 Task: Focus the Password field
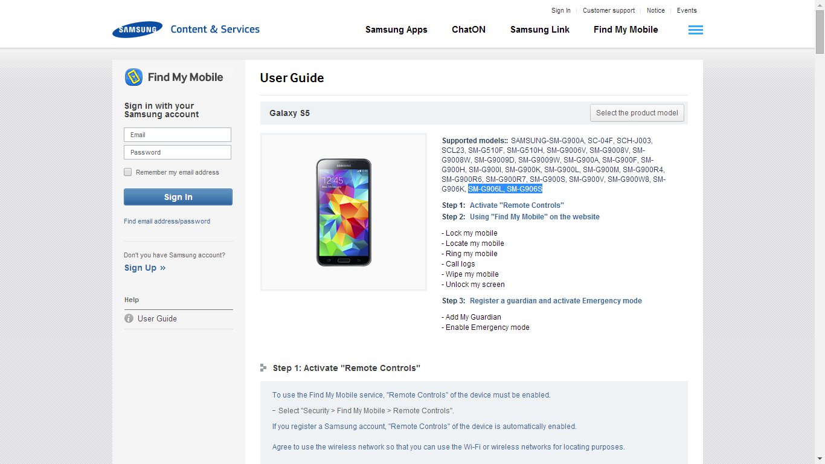(178, 152)
